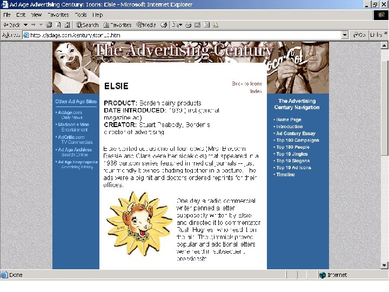The width and height of the screenshot is (389, 292).
Task: Open the Ad Century Essay link
Action: [x=296, y=134]
